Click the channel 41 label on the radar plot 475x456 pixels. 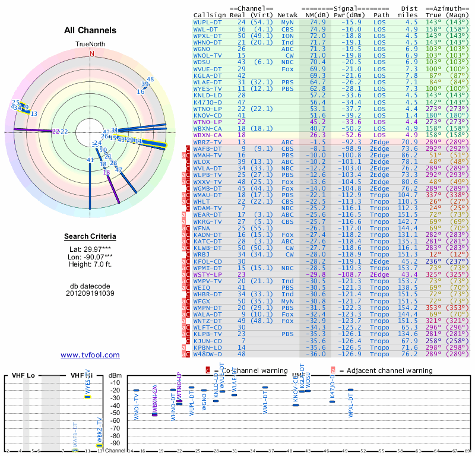pos(90,160)
